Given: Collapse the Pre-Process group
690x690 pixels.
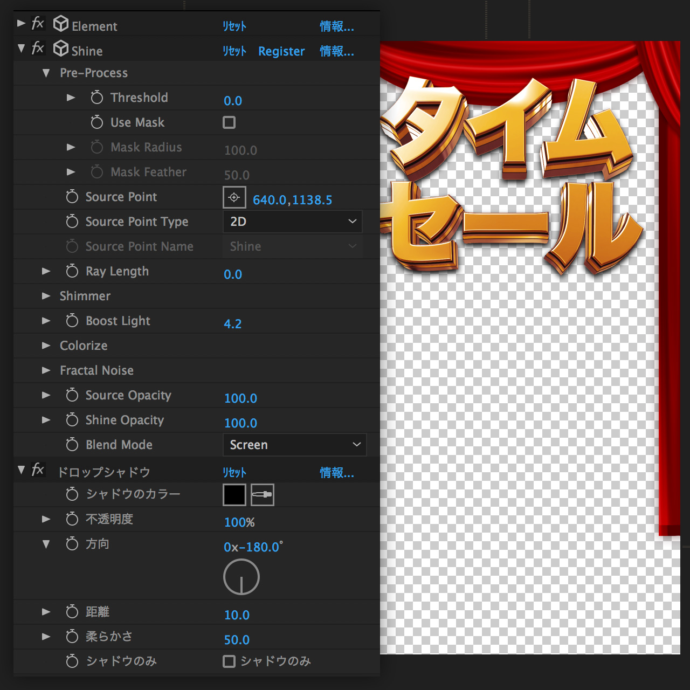Looking at the screenshot, I should (46, 73).
